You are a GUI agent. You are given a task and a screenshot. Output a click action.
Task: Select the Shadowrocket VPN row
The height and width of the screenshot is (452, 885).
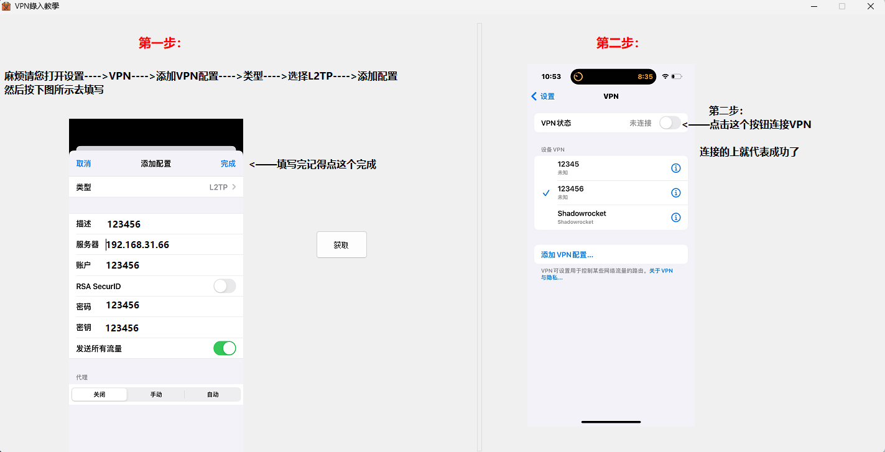(611, 218)
